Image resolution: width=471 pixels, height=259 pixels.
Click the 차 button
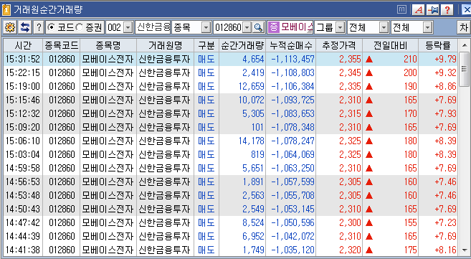tap(464, 28)
